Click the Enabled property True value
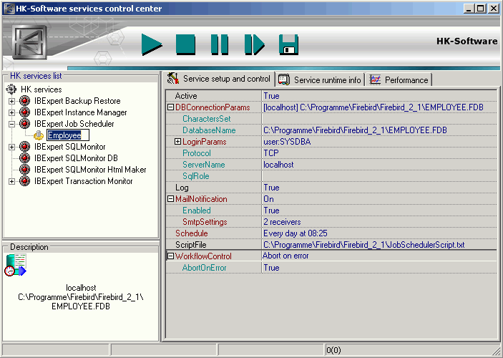The image size is (503, 358). click(x=379, y=211)
